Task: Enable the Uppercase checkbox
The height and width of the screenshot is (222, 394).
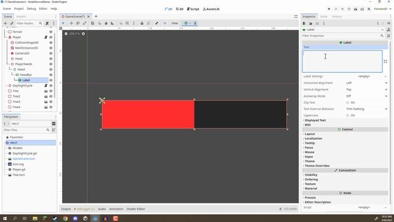Action: coord(347,115)
